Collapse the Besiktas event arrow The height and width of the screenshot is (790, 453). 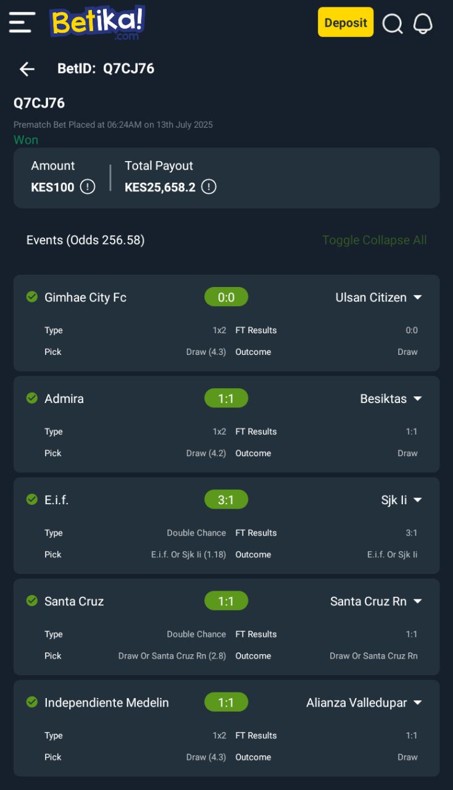(418, 399)
